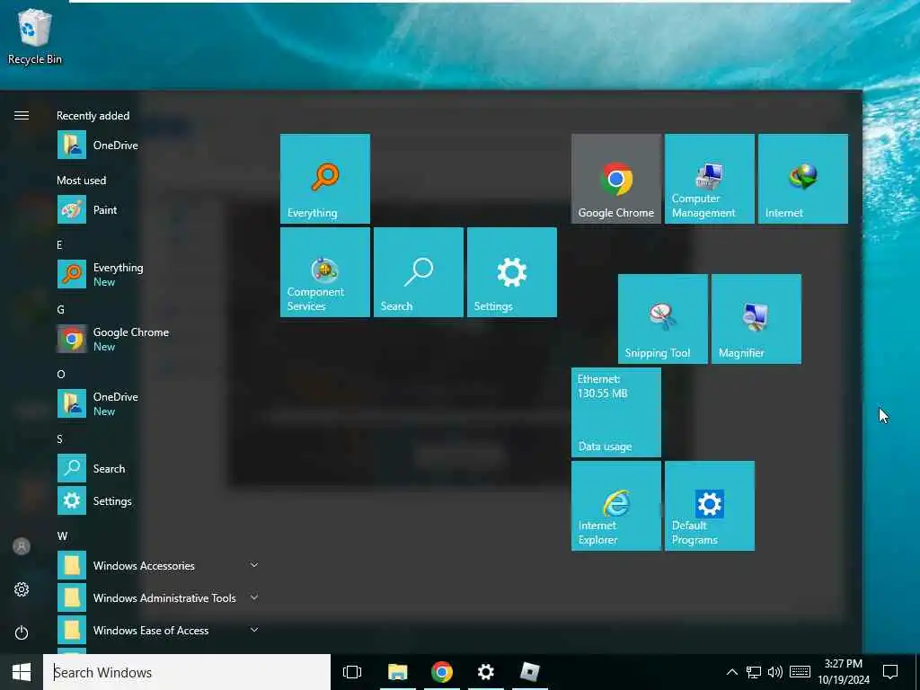Screen dimensions: 920x690
Task: Open the Internet download manager tile
Action: [802, 179]
